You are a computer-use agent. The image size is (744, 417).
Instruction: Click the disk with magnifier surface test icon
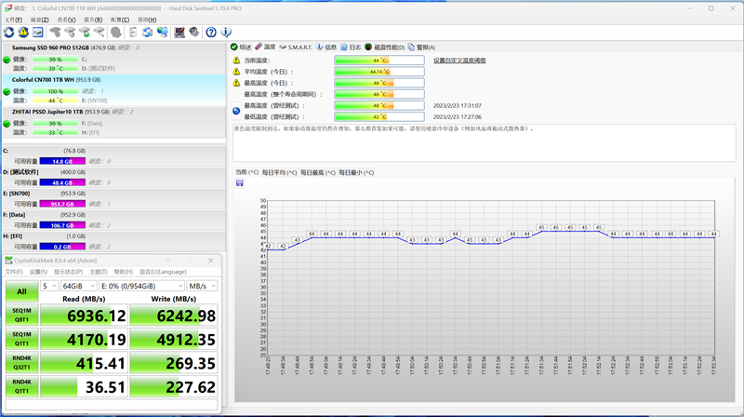tap(100, 33)
